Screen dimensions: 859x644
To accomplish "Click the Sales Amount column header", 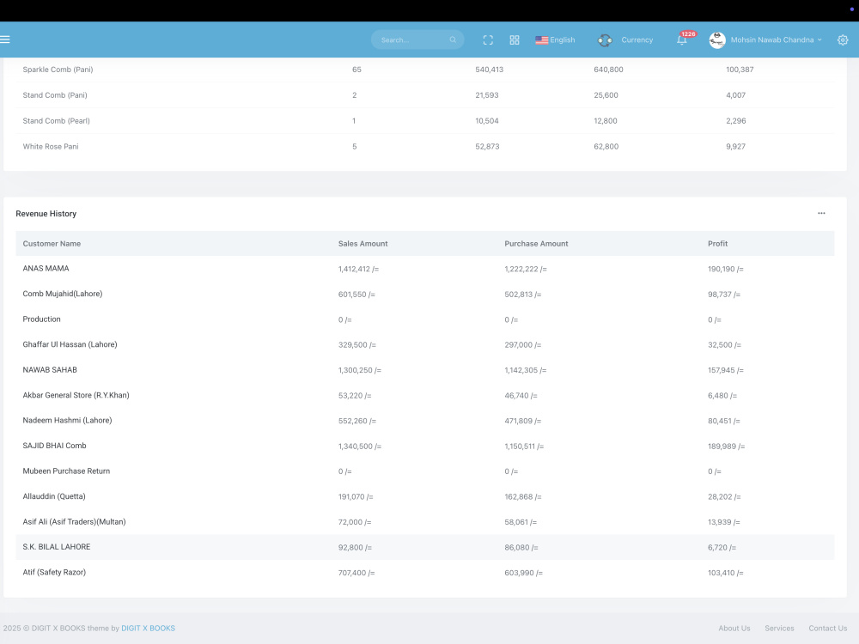I will tap(362, 244).
